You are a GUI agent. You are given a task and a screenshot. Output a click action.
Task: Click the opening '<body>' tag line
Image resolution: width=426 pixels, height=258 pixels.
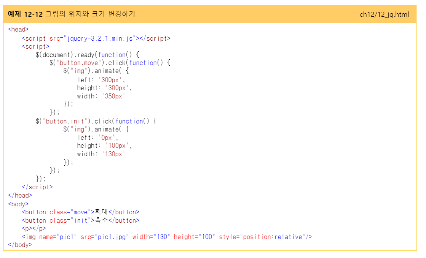(18, 204)
